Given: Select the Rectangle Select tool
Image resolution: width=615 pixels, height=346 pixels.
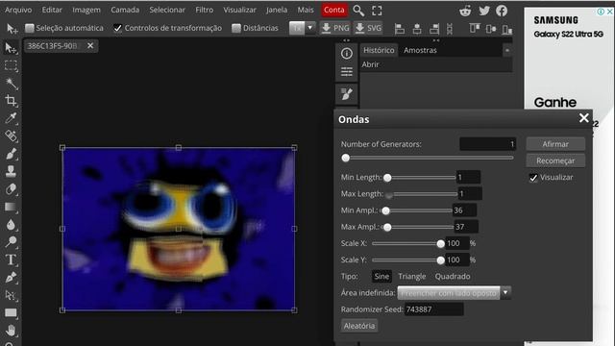Looking at the screenshot, I should 11,65.
